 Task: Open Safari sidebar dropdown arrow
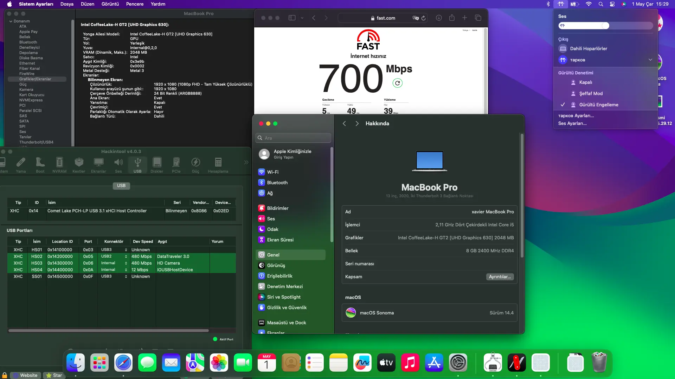302,18
